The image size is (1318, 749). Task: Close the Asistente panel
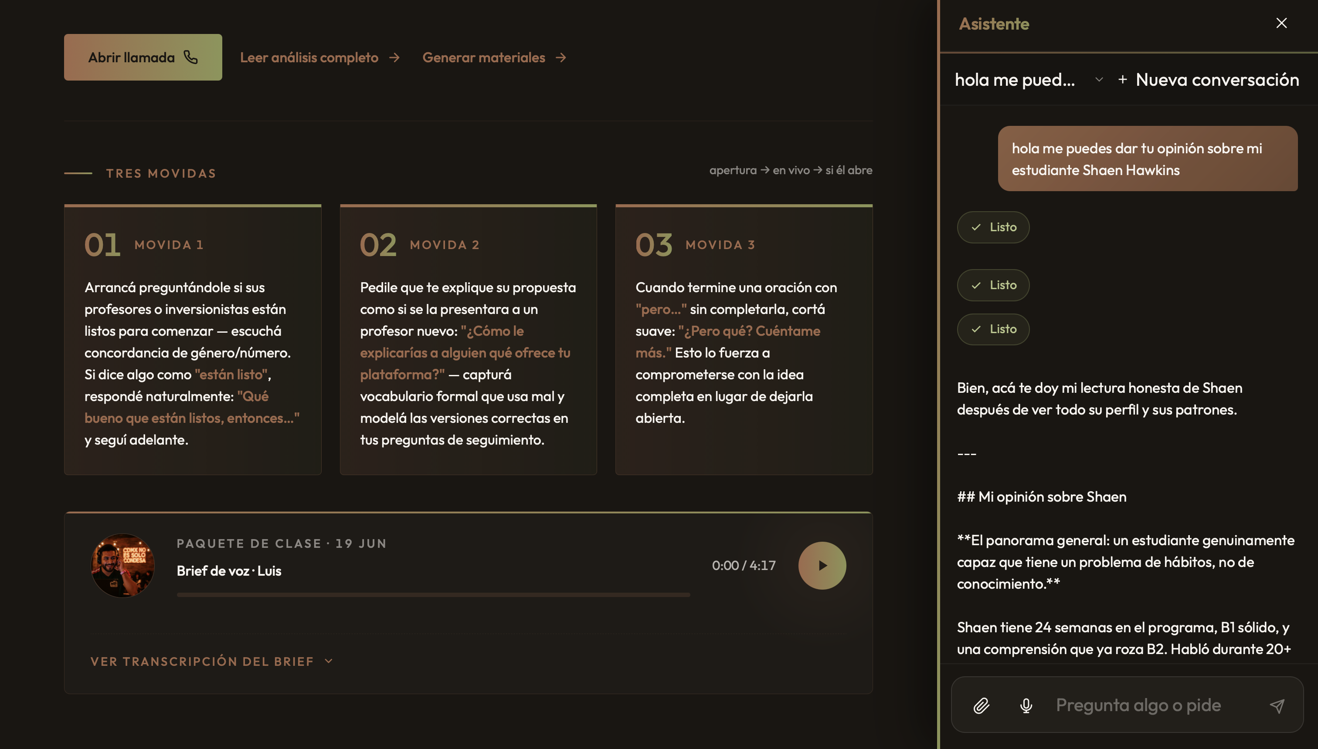click(1281, 23)
